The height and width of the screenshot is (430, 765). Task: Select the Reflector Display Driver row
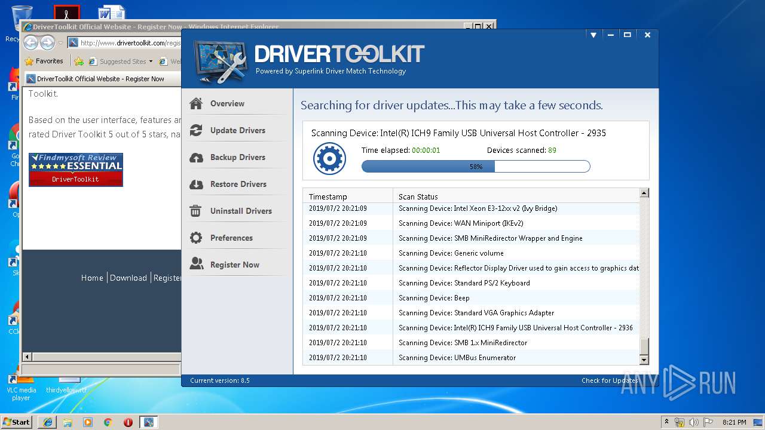pyautogui.click(x=471, y=268)
